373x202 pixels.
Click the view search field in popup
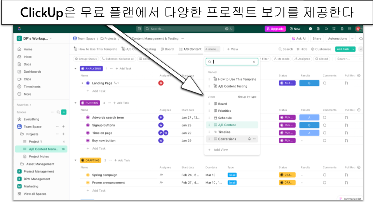point(231,62)
